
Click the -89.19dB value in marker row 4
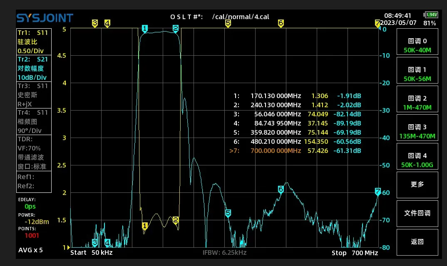(347, 123)
